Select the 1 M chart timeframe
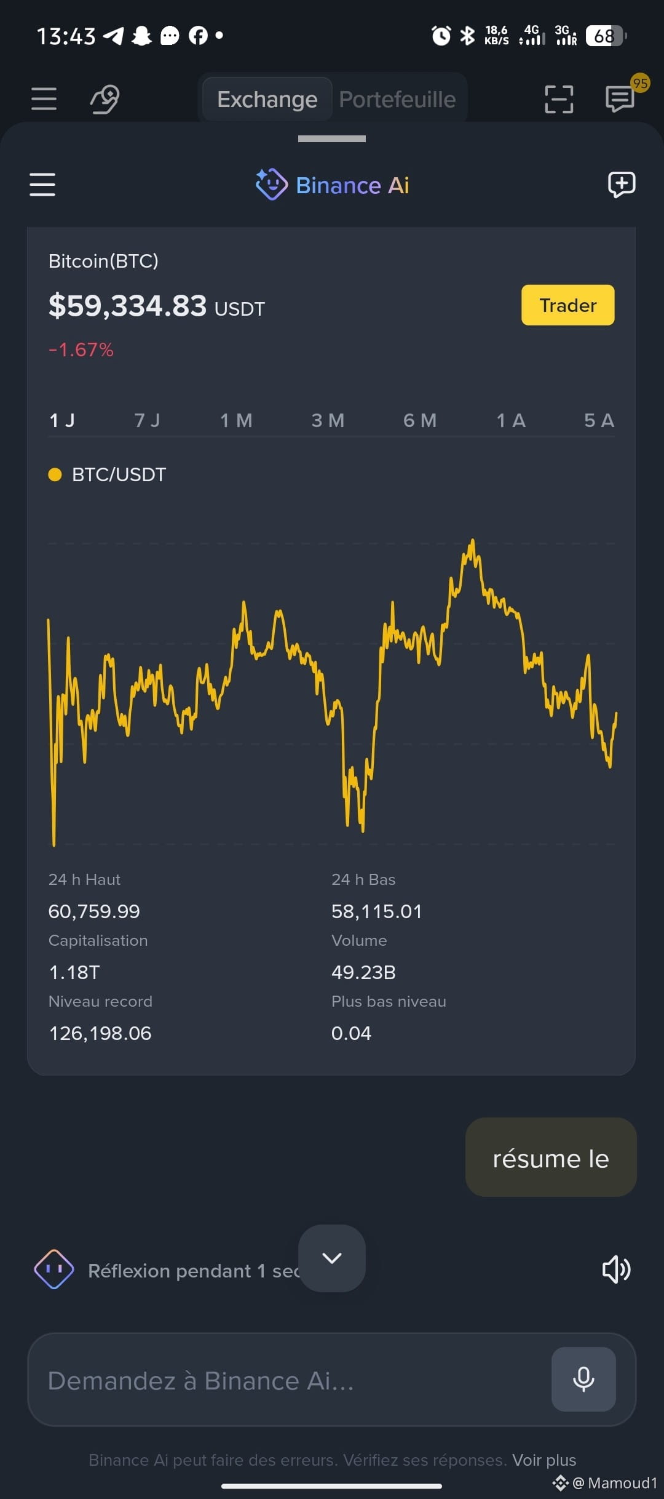The height and width of the screenshot is (1499, 664). tap(237, 420)
